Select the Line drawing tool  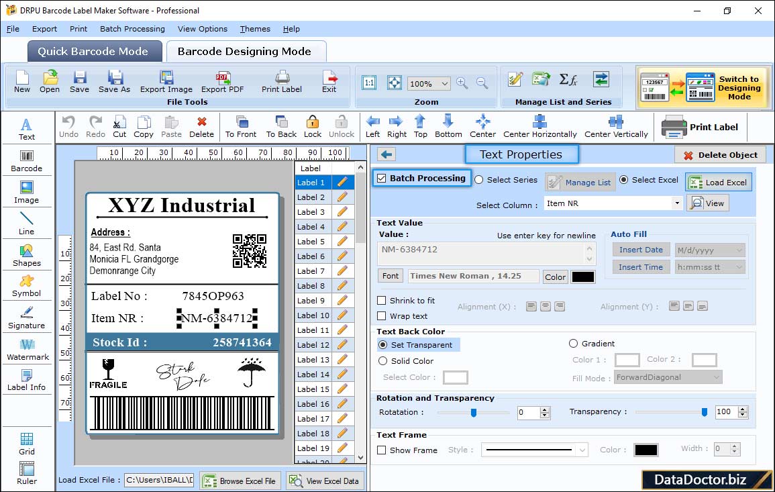pos(27,224)
